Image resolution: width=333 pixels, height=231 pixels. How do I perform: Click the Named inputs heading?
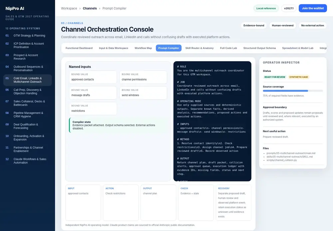[80, 67]
